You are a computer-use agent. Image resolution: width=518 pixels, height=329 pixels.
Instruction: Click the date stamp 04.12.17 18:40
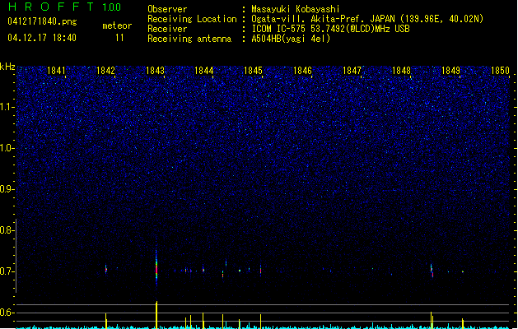click(42, 38)
